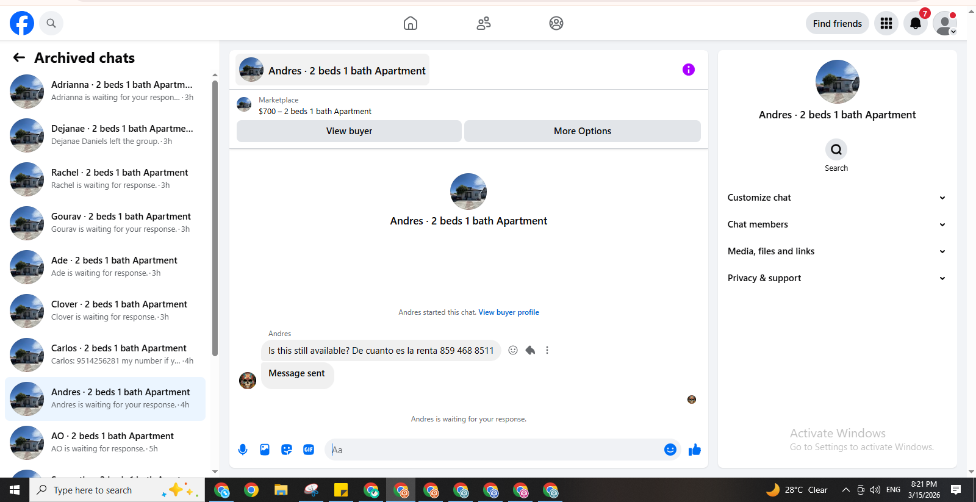
Task: Select the Andres archived chat row
Action: pyautogui.click(x=105, y=399)
